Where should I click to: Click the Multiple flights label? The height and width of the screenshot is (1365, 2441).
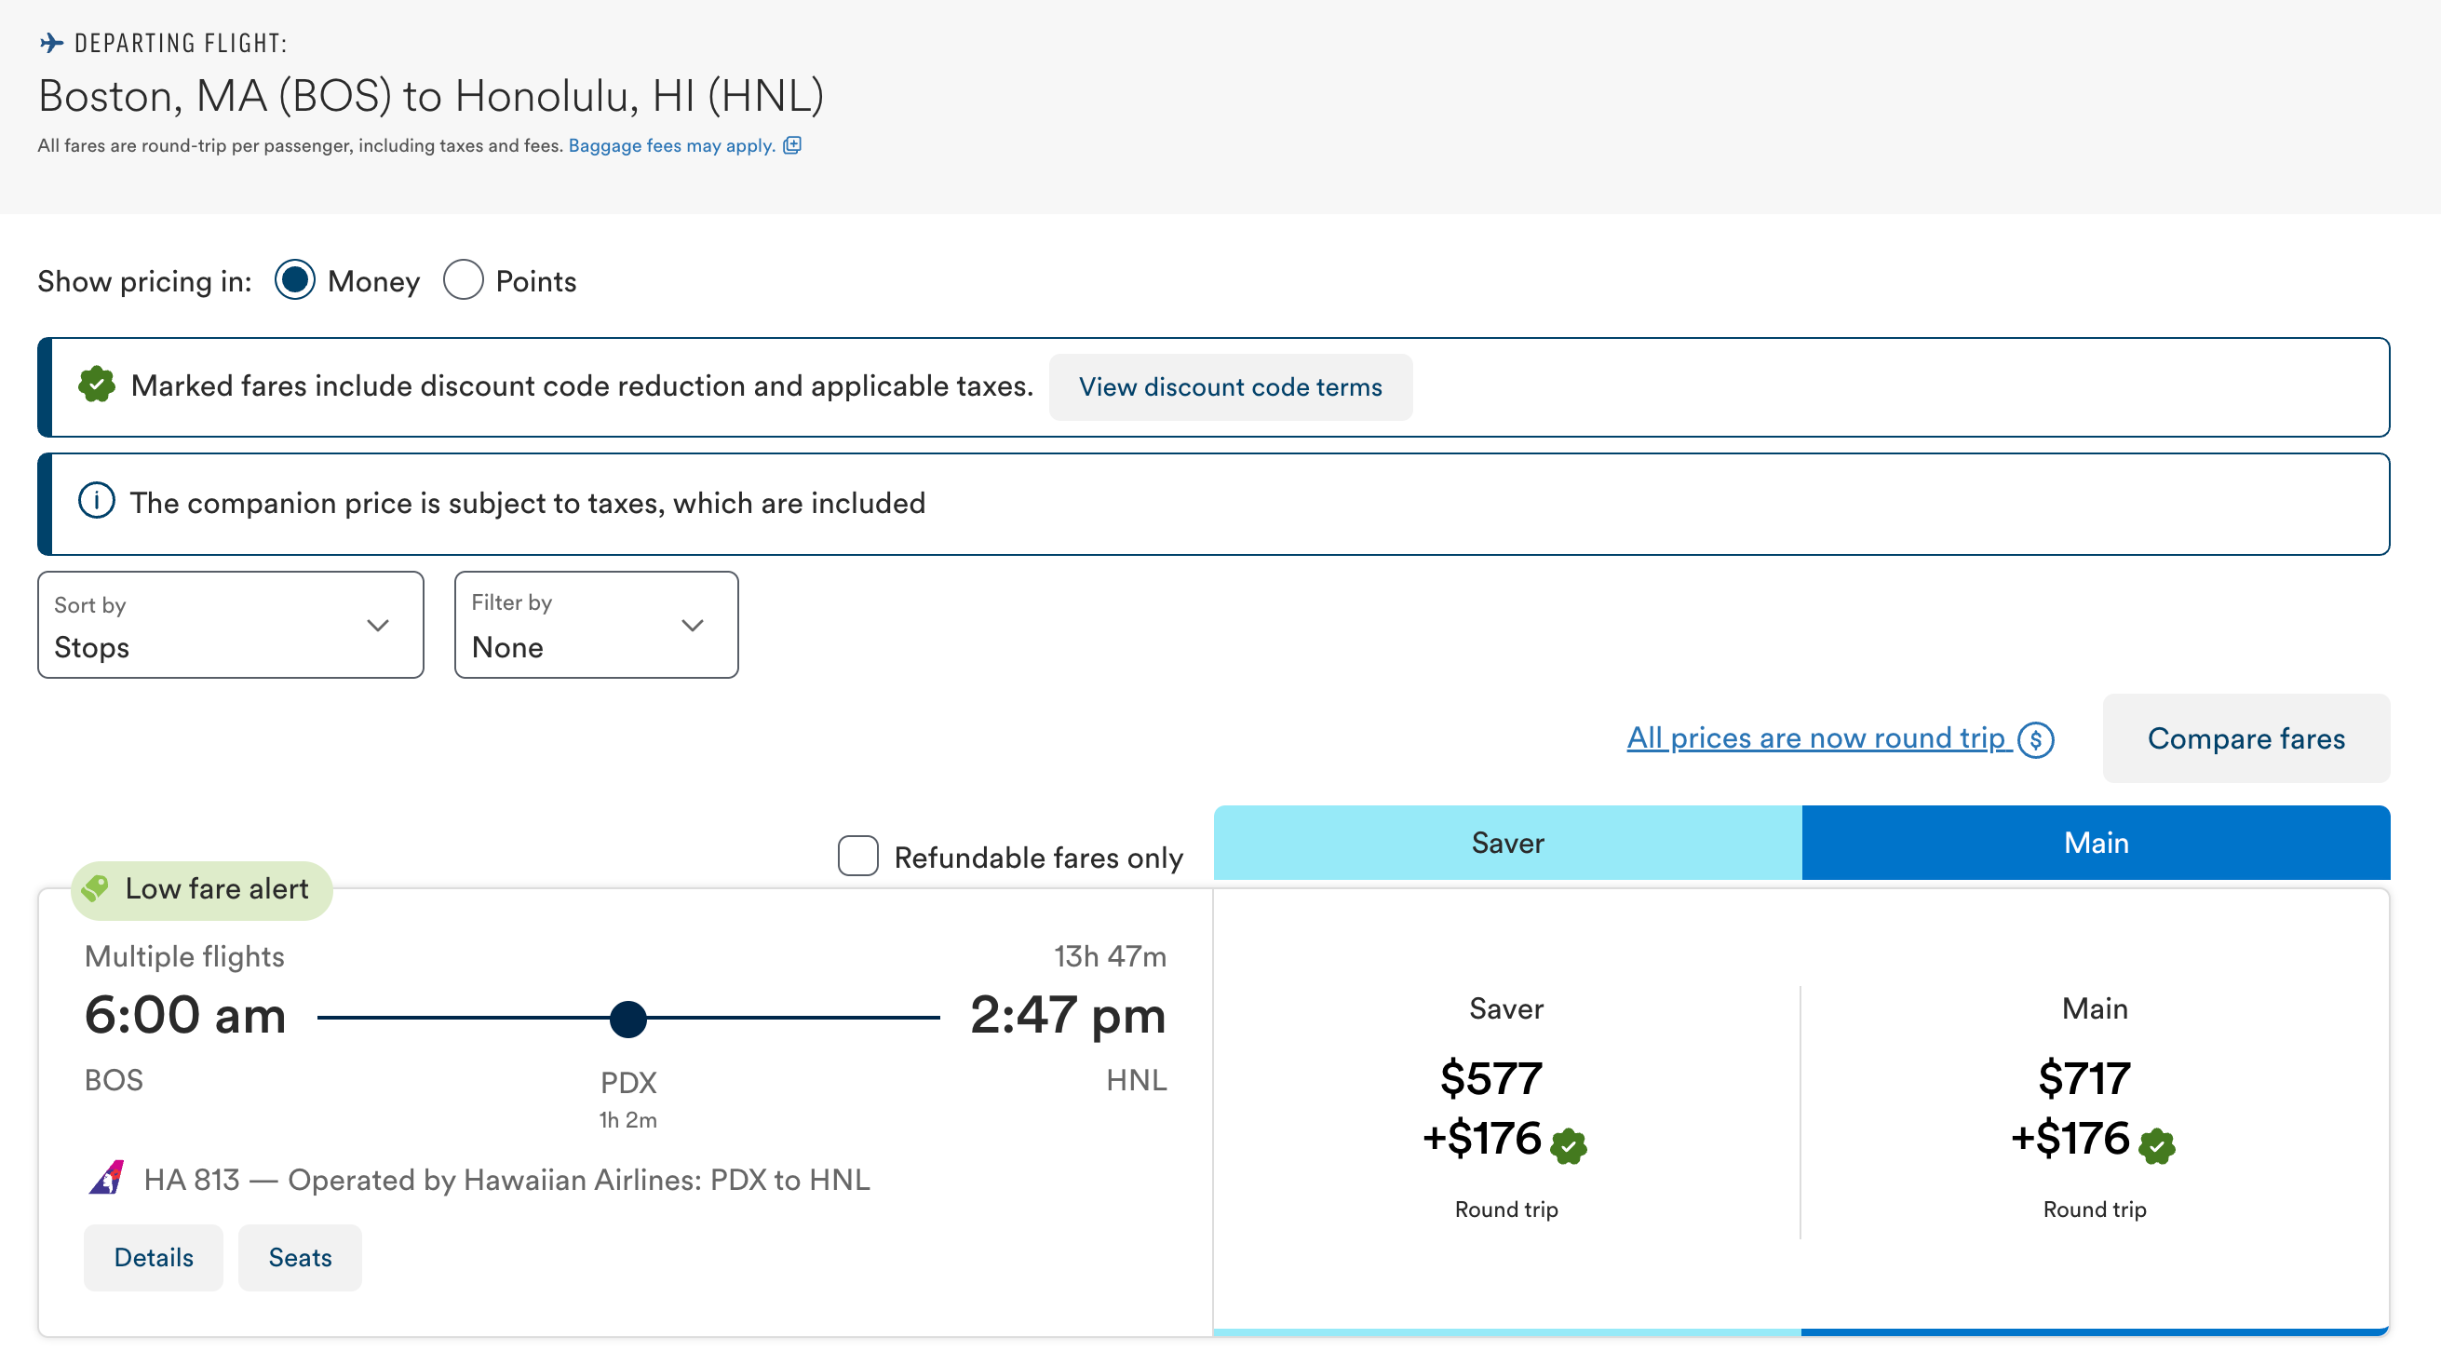click(184, 956)
